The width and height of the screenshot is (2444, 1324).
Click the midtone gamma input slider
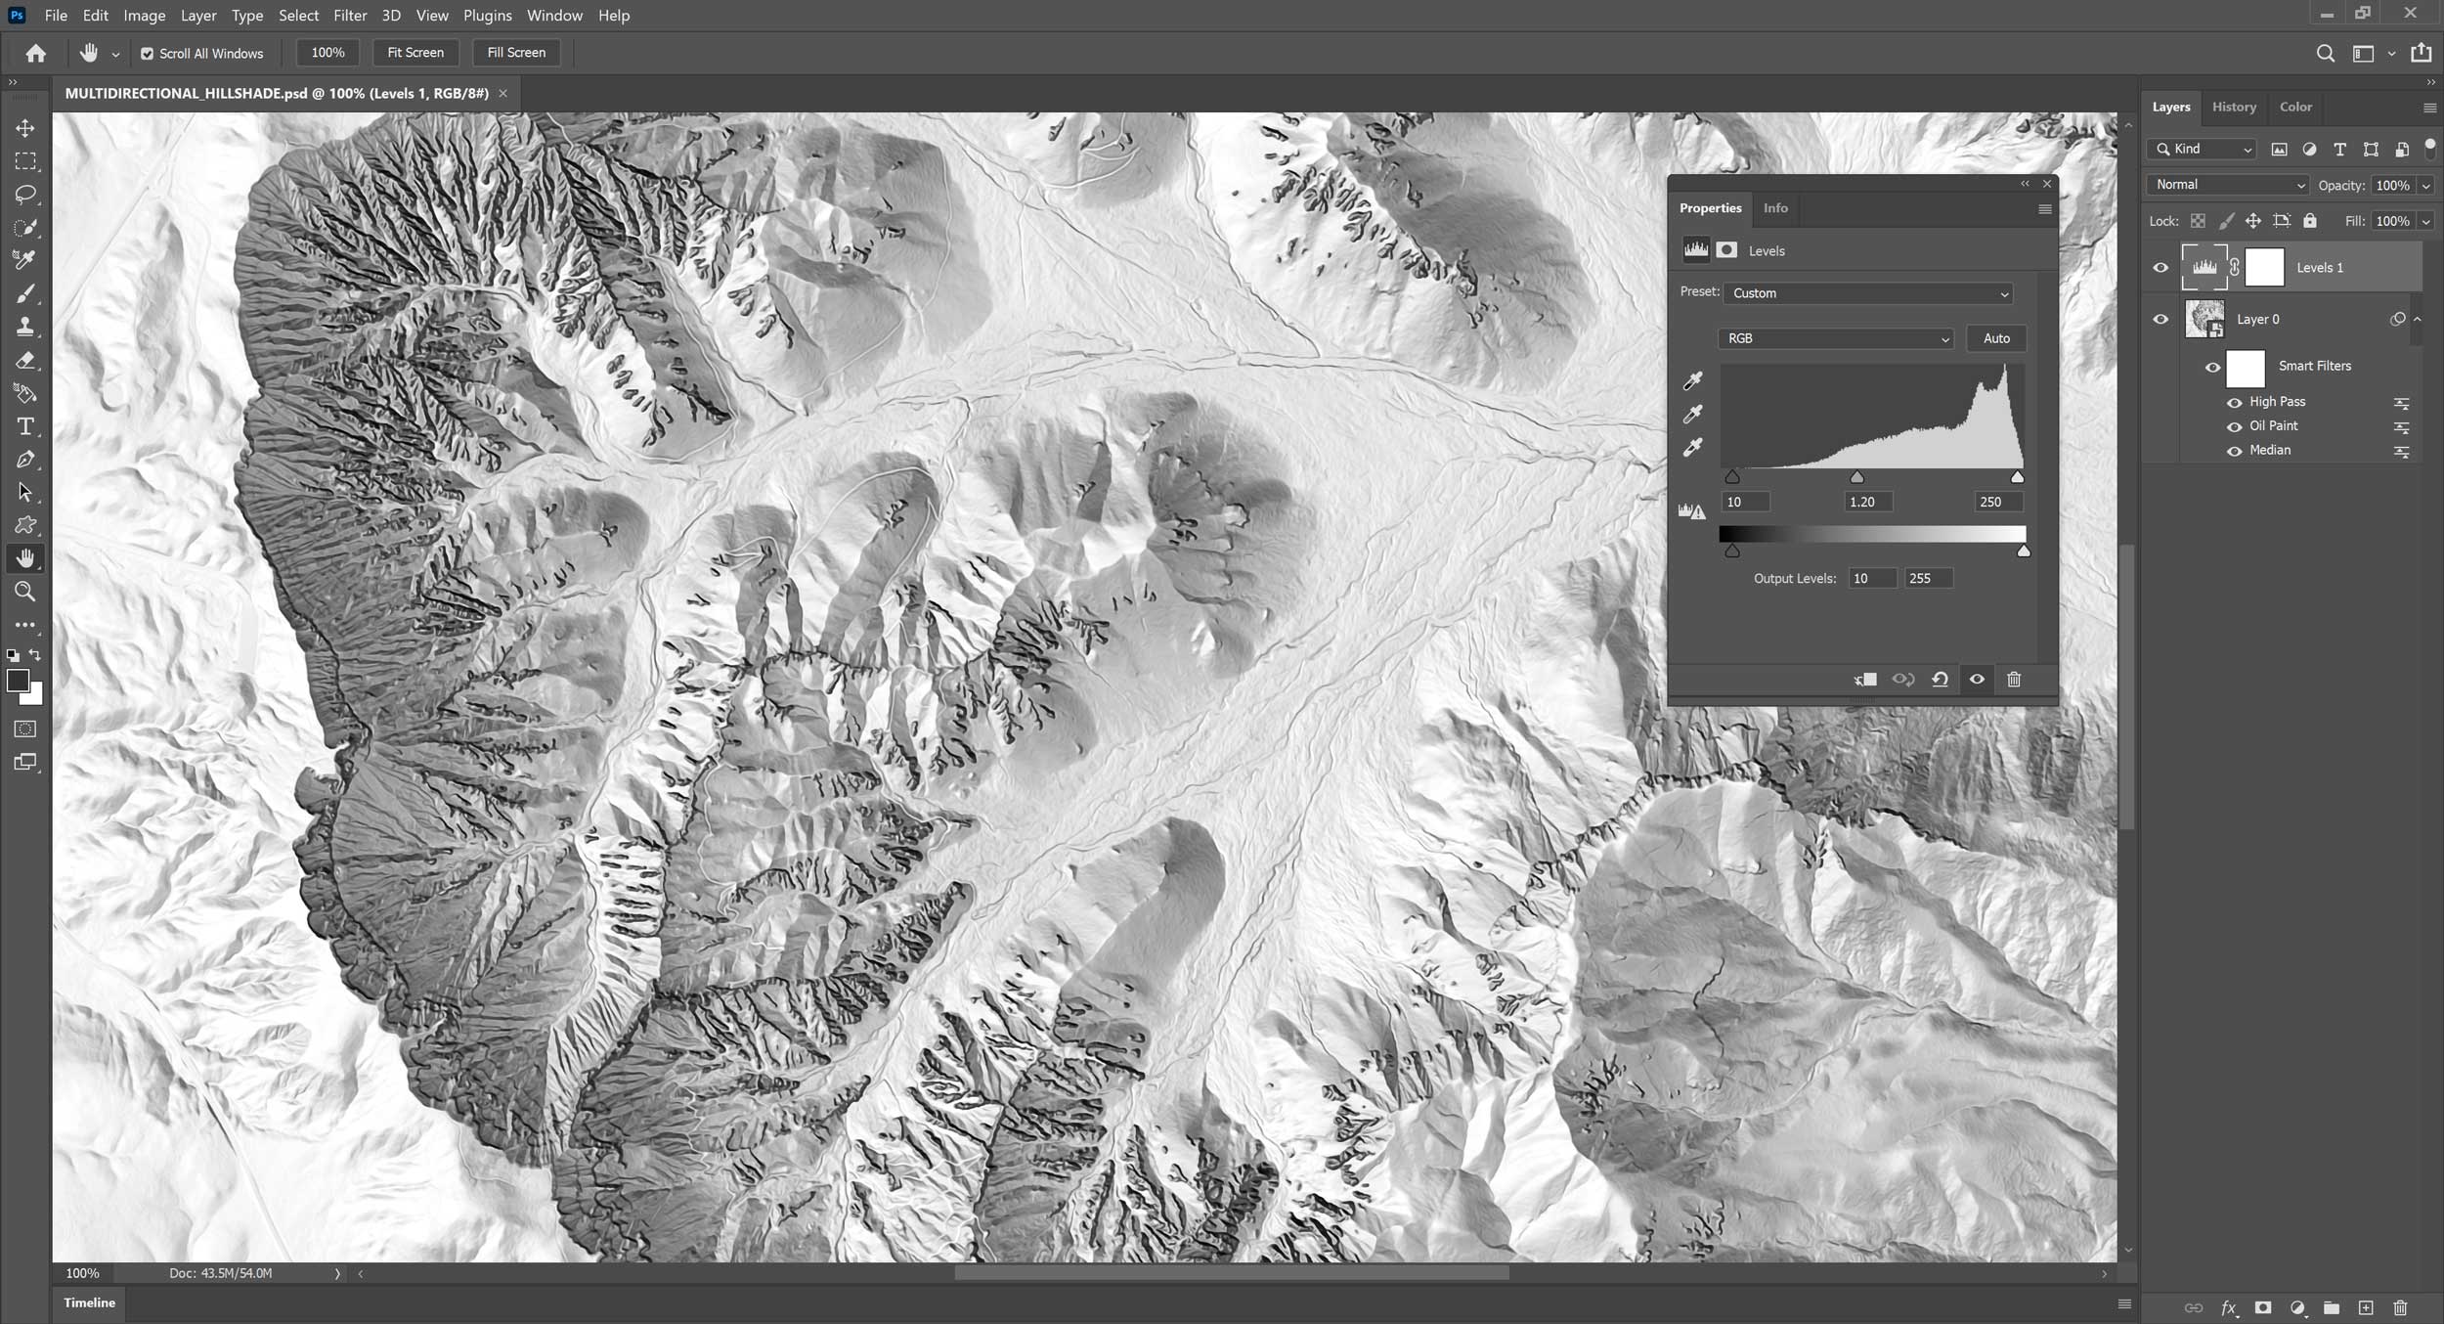1856,477
